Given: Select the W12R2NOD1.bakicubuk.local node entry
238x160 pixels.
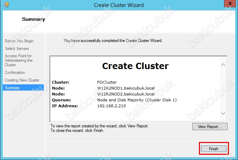Looking at the screenshot, I should pyautogui.click(x=126, y=88).
